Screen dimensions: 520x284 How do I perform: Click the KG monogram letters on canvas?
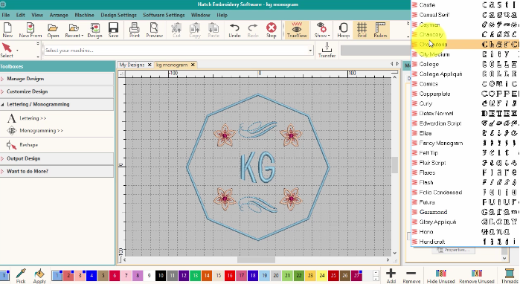pyautogui.click(x=257, y=167)
